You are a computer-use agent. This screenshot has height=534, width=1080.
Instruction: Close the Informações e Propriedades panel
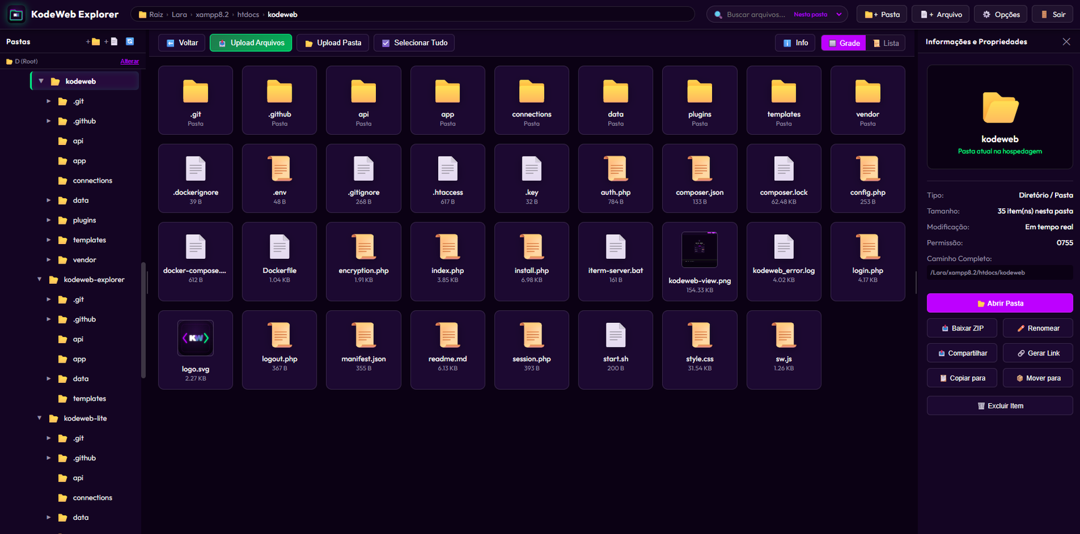pyautogui.click(x=1066, y=42)
